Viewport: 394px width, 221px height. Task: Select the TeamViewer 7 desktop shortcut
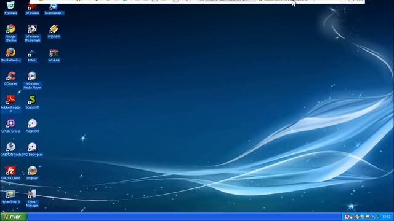coord(54,9)
